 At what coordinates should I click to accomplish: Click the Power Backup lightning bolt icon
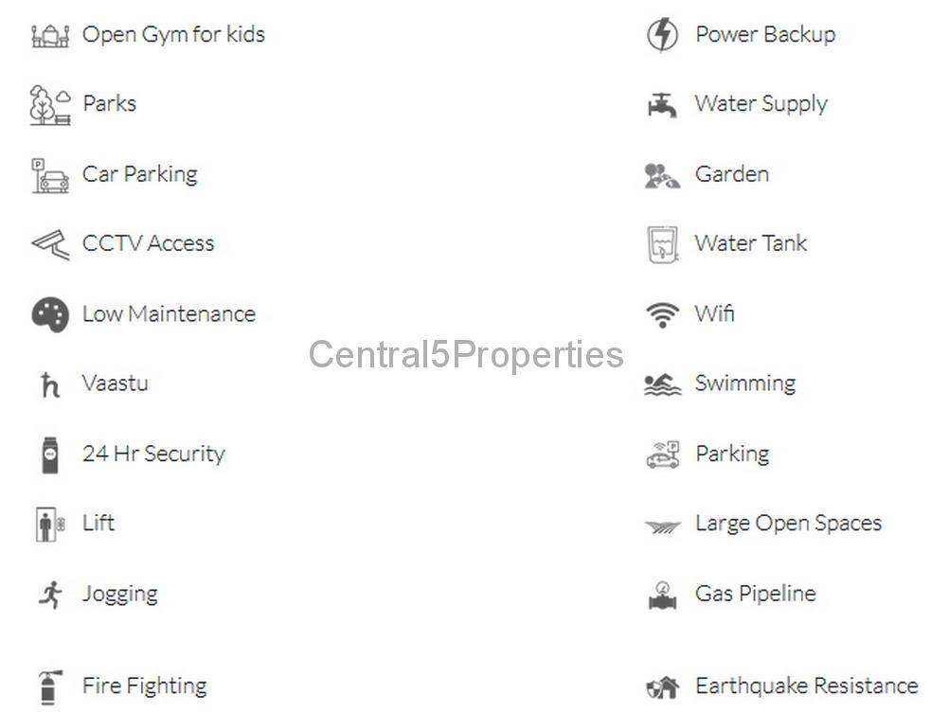click(663, 34)
